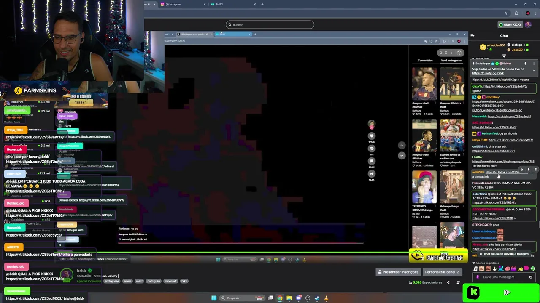The height and width of the screenshot is (303, 540).
Task: Switch to the PixGG browser tab
Action: (234, 4)
